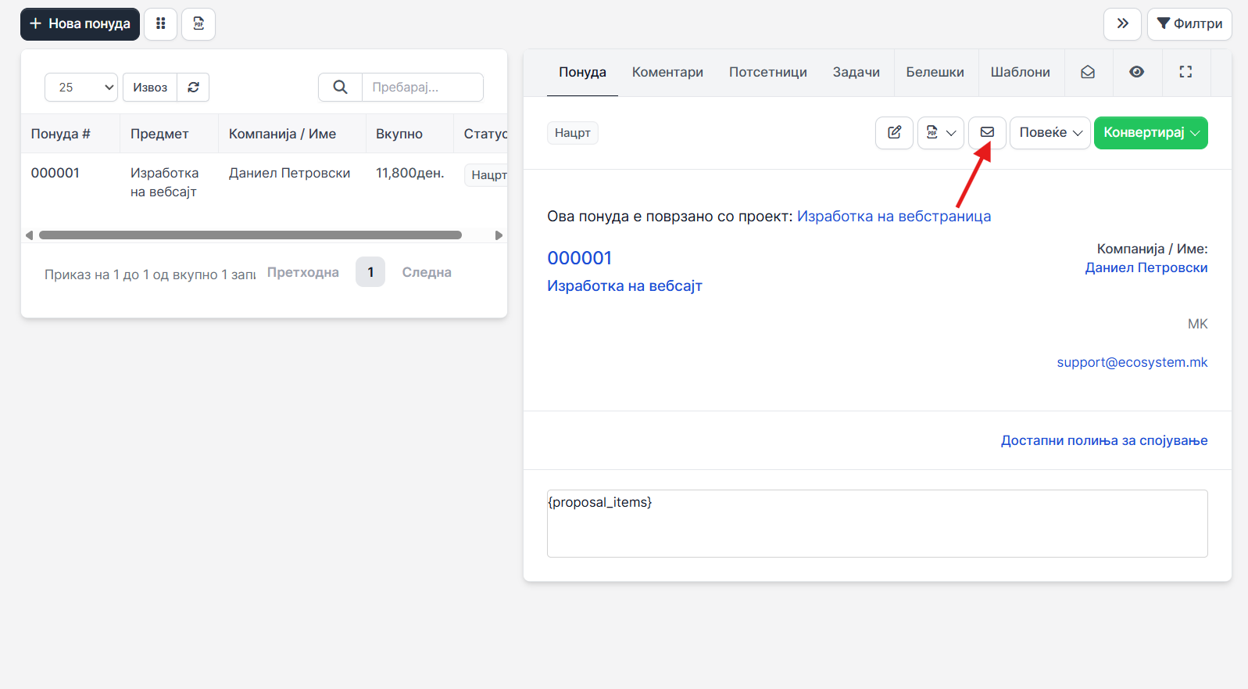Click the PDF export icon in top toolbar
This screenshot has height=689, width=1248.
198,24
